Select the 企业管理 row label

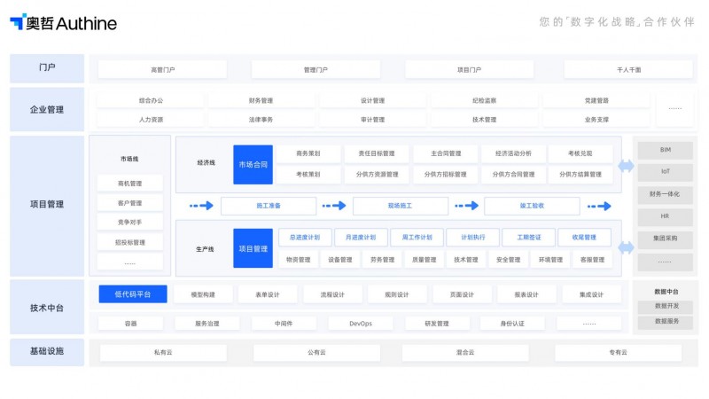click(47, 110)
